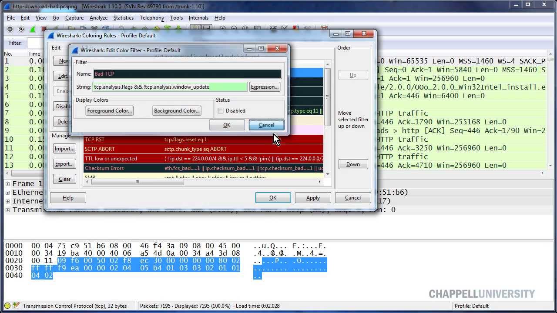This screenshot has height=313, width=557.
Task: Click the Edit button in the Coloring Rules dialog
Action: pyautogui.click(x=61, y=76)
